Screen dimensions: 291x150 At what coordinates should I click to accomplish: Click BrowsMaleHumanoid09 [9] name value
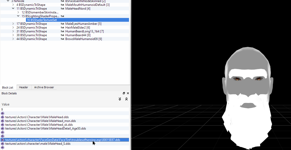83,39
